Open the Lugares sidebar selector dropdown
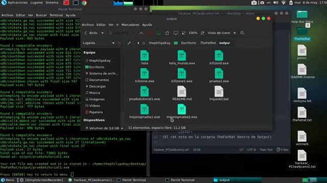 pyautogui.click(x=99, y=43)
